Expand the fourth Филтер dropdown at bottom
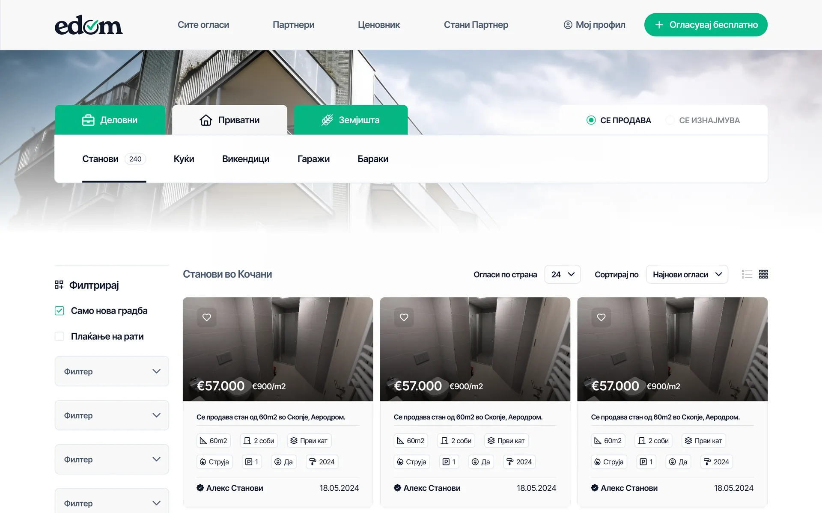This screenshot has height=513, width=822. 112,501
